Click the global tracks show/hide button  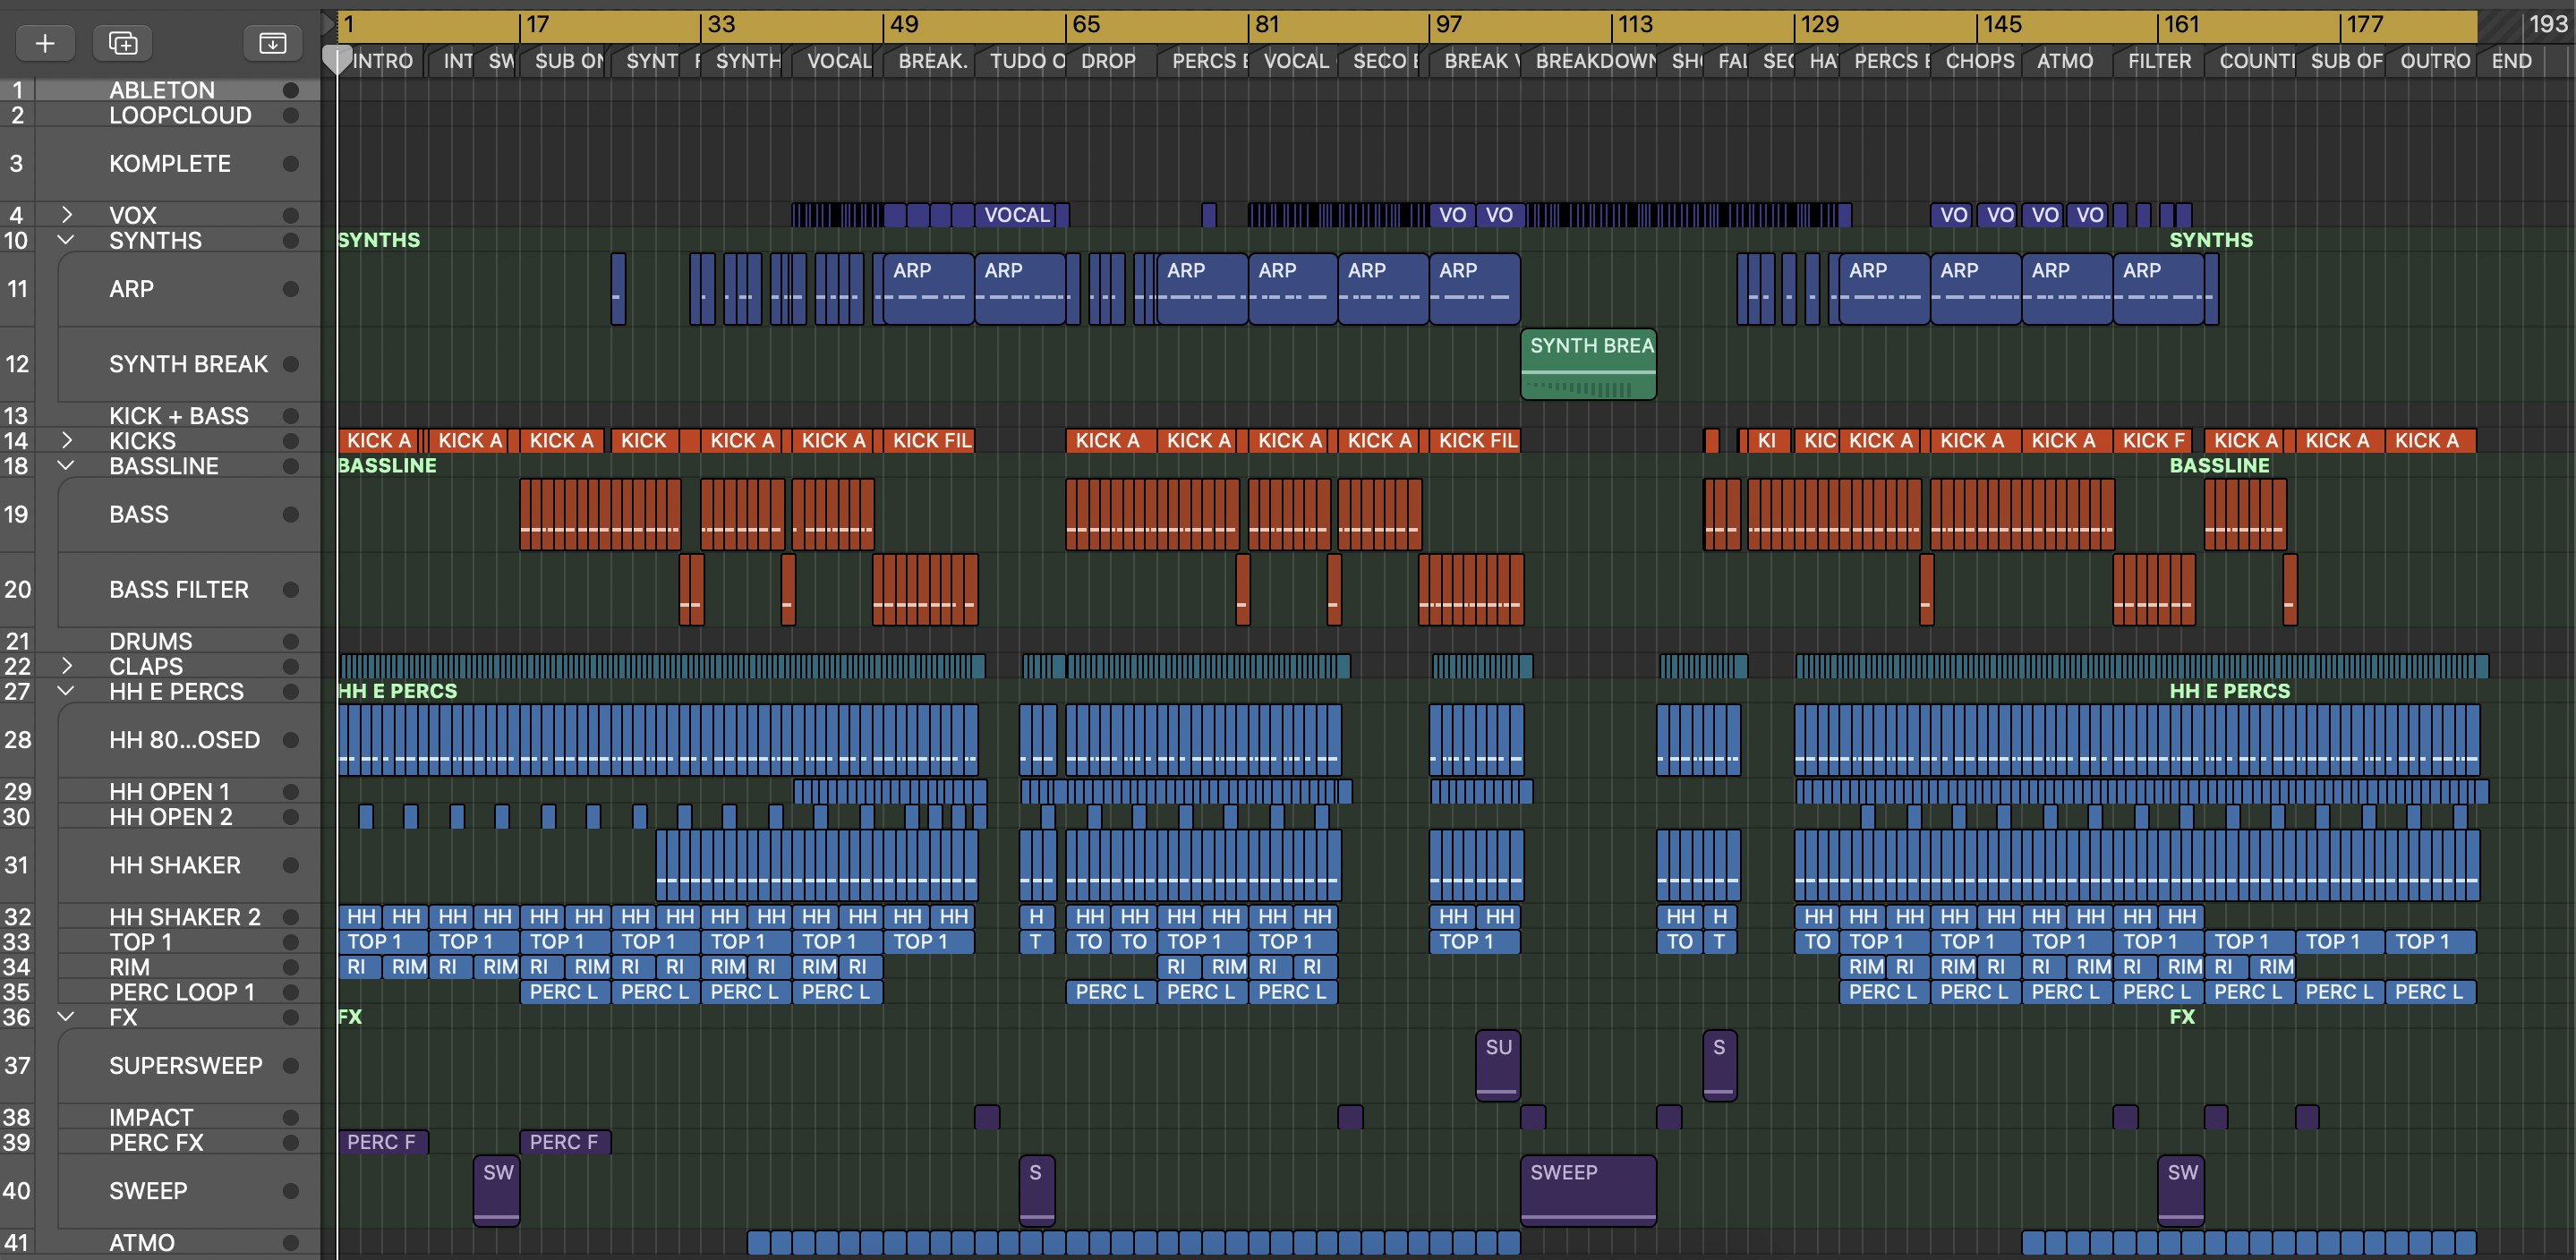coord(272,43)
